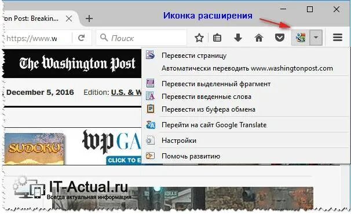Open the Firefox hamburger menu
Viewport: 351px width, 214px height.
pyautogui.click(x=337, y=38)
